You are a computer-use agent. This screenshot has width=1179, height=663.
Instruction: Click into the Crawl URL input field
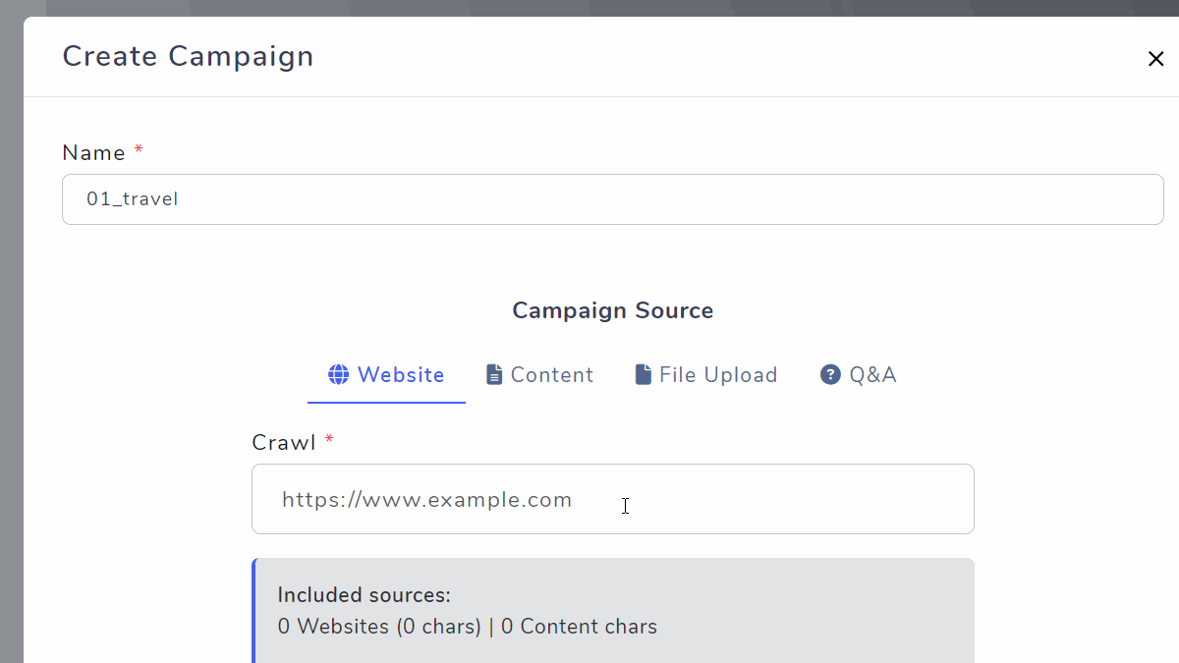(x=612, y=499)
